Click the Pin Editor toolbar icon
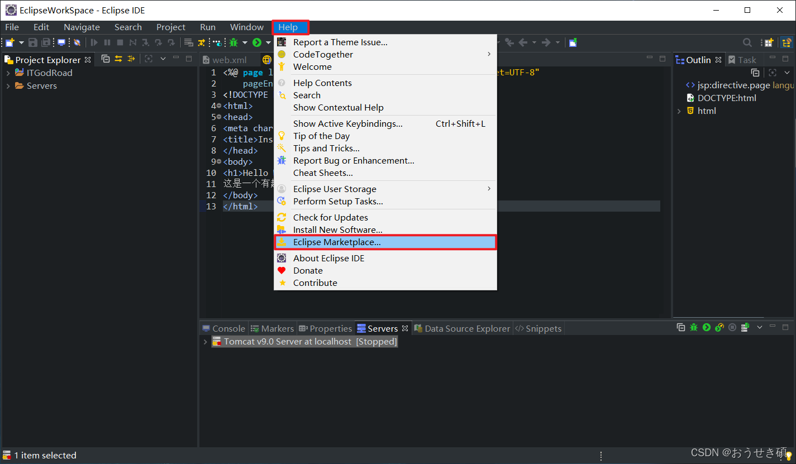The image size is (796, 464). [x=573, y=42]
